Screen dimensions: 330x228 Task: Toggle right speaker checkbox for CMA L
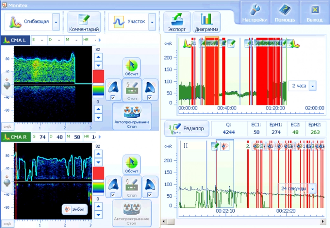(149, 97)
